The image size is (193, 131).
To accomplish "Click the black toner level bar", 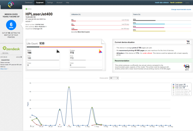I will [162, 20].
